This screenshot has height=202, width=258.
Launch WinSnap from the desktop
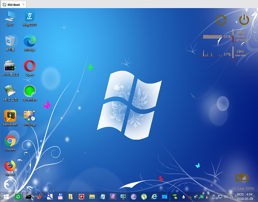click(30, 118)
